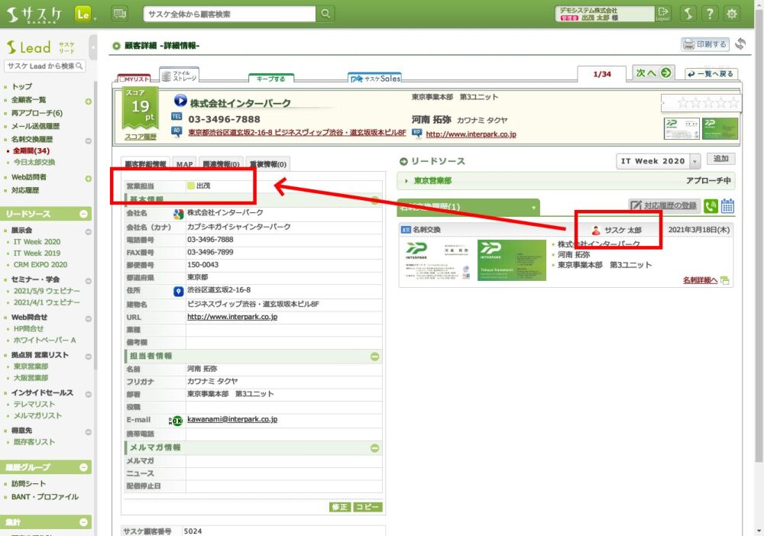Click the icon next to 名刺詳細へ
The image size is (764, 536).
tap(724, 280)
